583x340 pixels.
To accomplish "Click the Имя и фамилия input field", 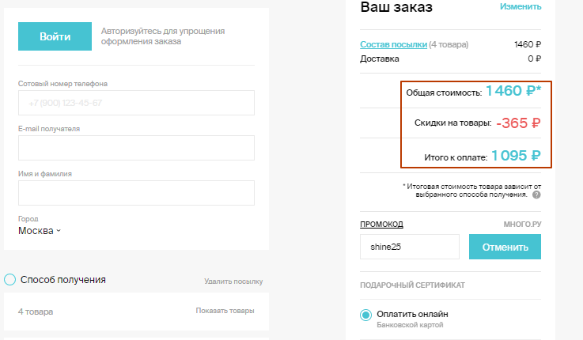I will pyautogui.click(x=136, y=193).
